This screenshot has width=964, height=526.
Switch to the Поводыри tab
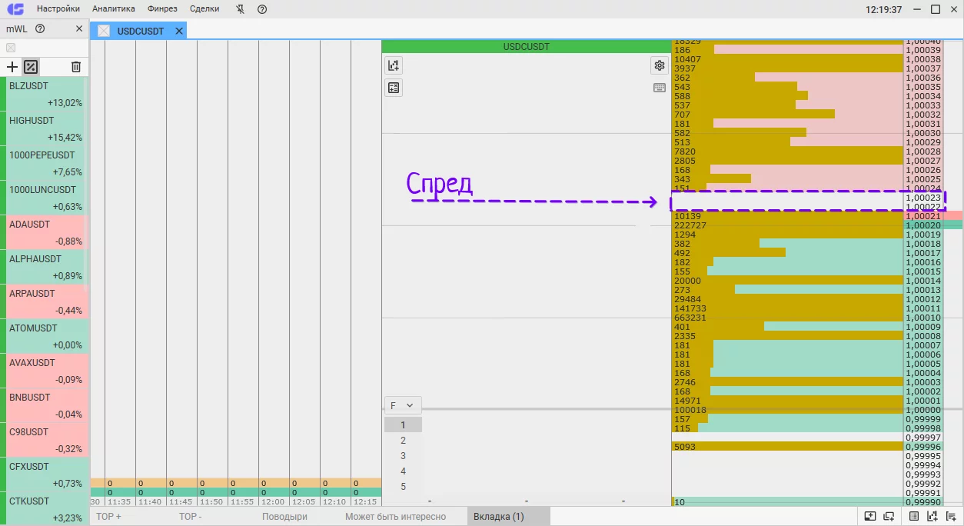[284, 517]
